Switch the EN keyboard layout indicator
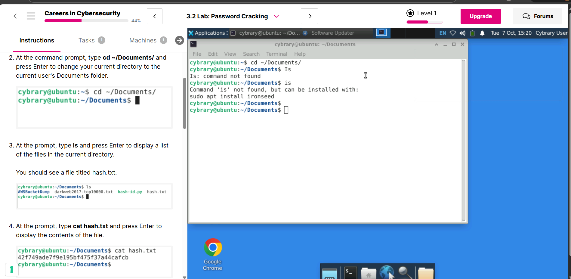571x279 pixels. [443, 33]
